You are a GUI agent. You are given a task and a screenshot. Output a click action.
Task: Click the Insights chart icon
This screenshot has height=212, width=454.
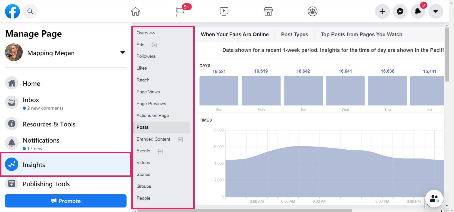(12, 164)
